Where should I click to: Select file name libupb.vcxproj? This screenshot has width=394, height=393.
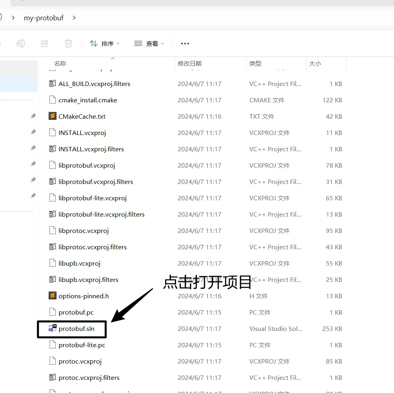79,264
